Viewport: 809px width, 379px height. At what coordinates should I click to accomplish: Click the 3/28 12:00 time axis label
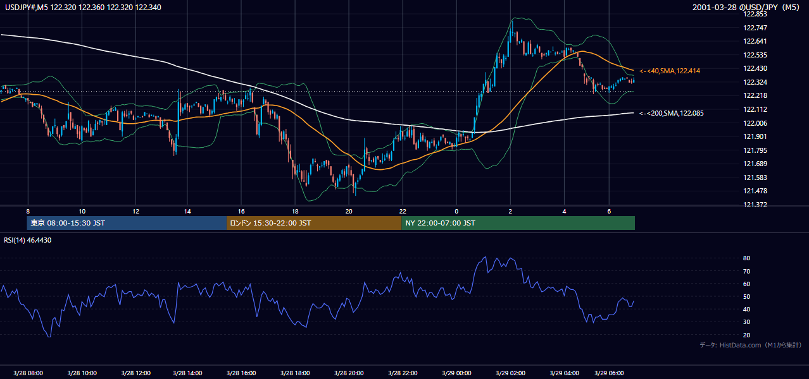135,373
